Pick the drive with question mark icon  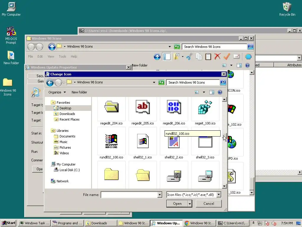174,176
